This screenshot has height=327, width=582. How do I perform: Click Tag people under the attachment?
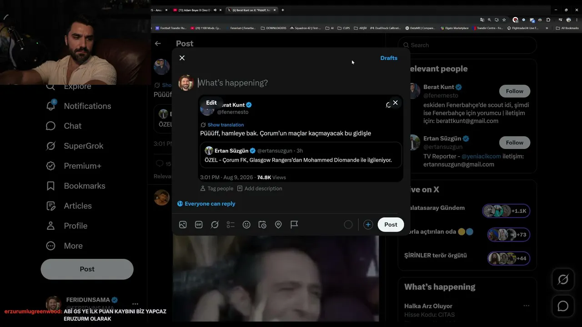[216, 188]
